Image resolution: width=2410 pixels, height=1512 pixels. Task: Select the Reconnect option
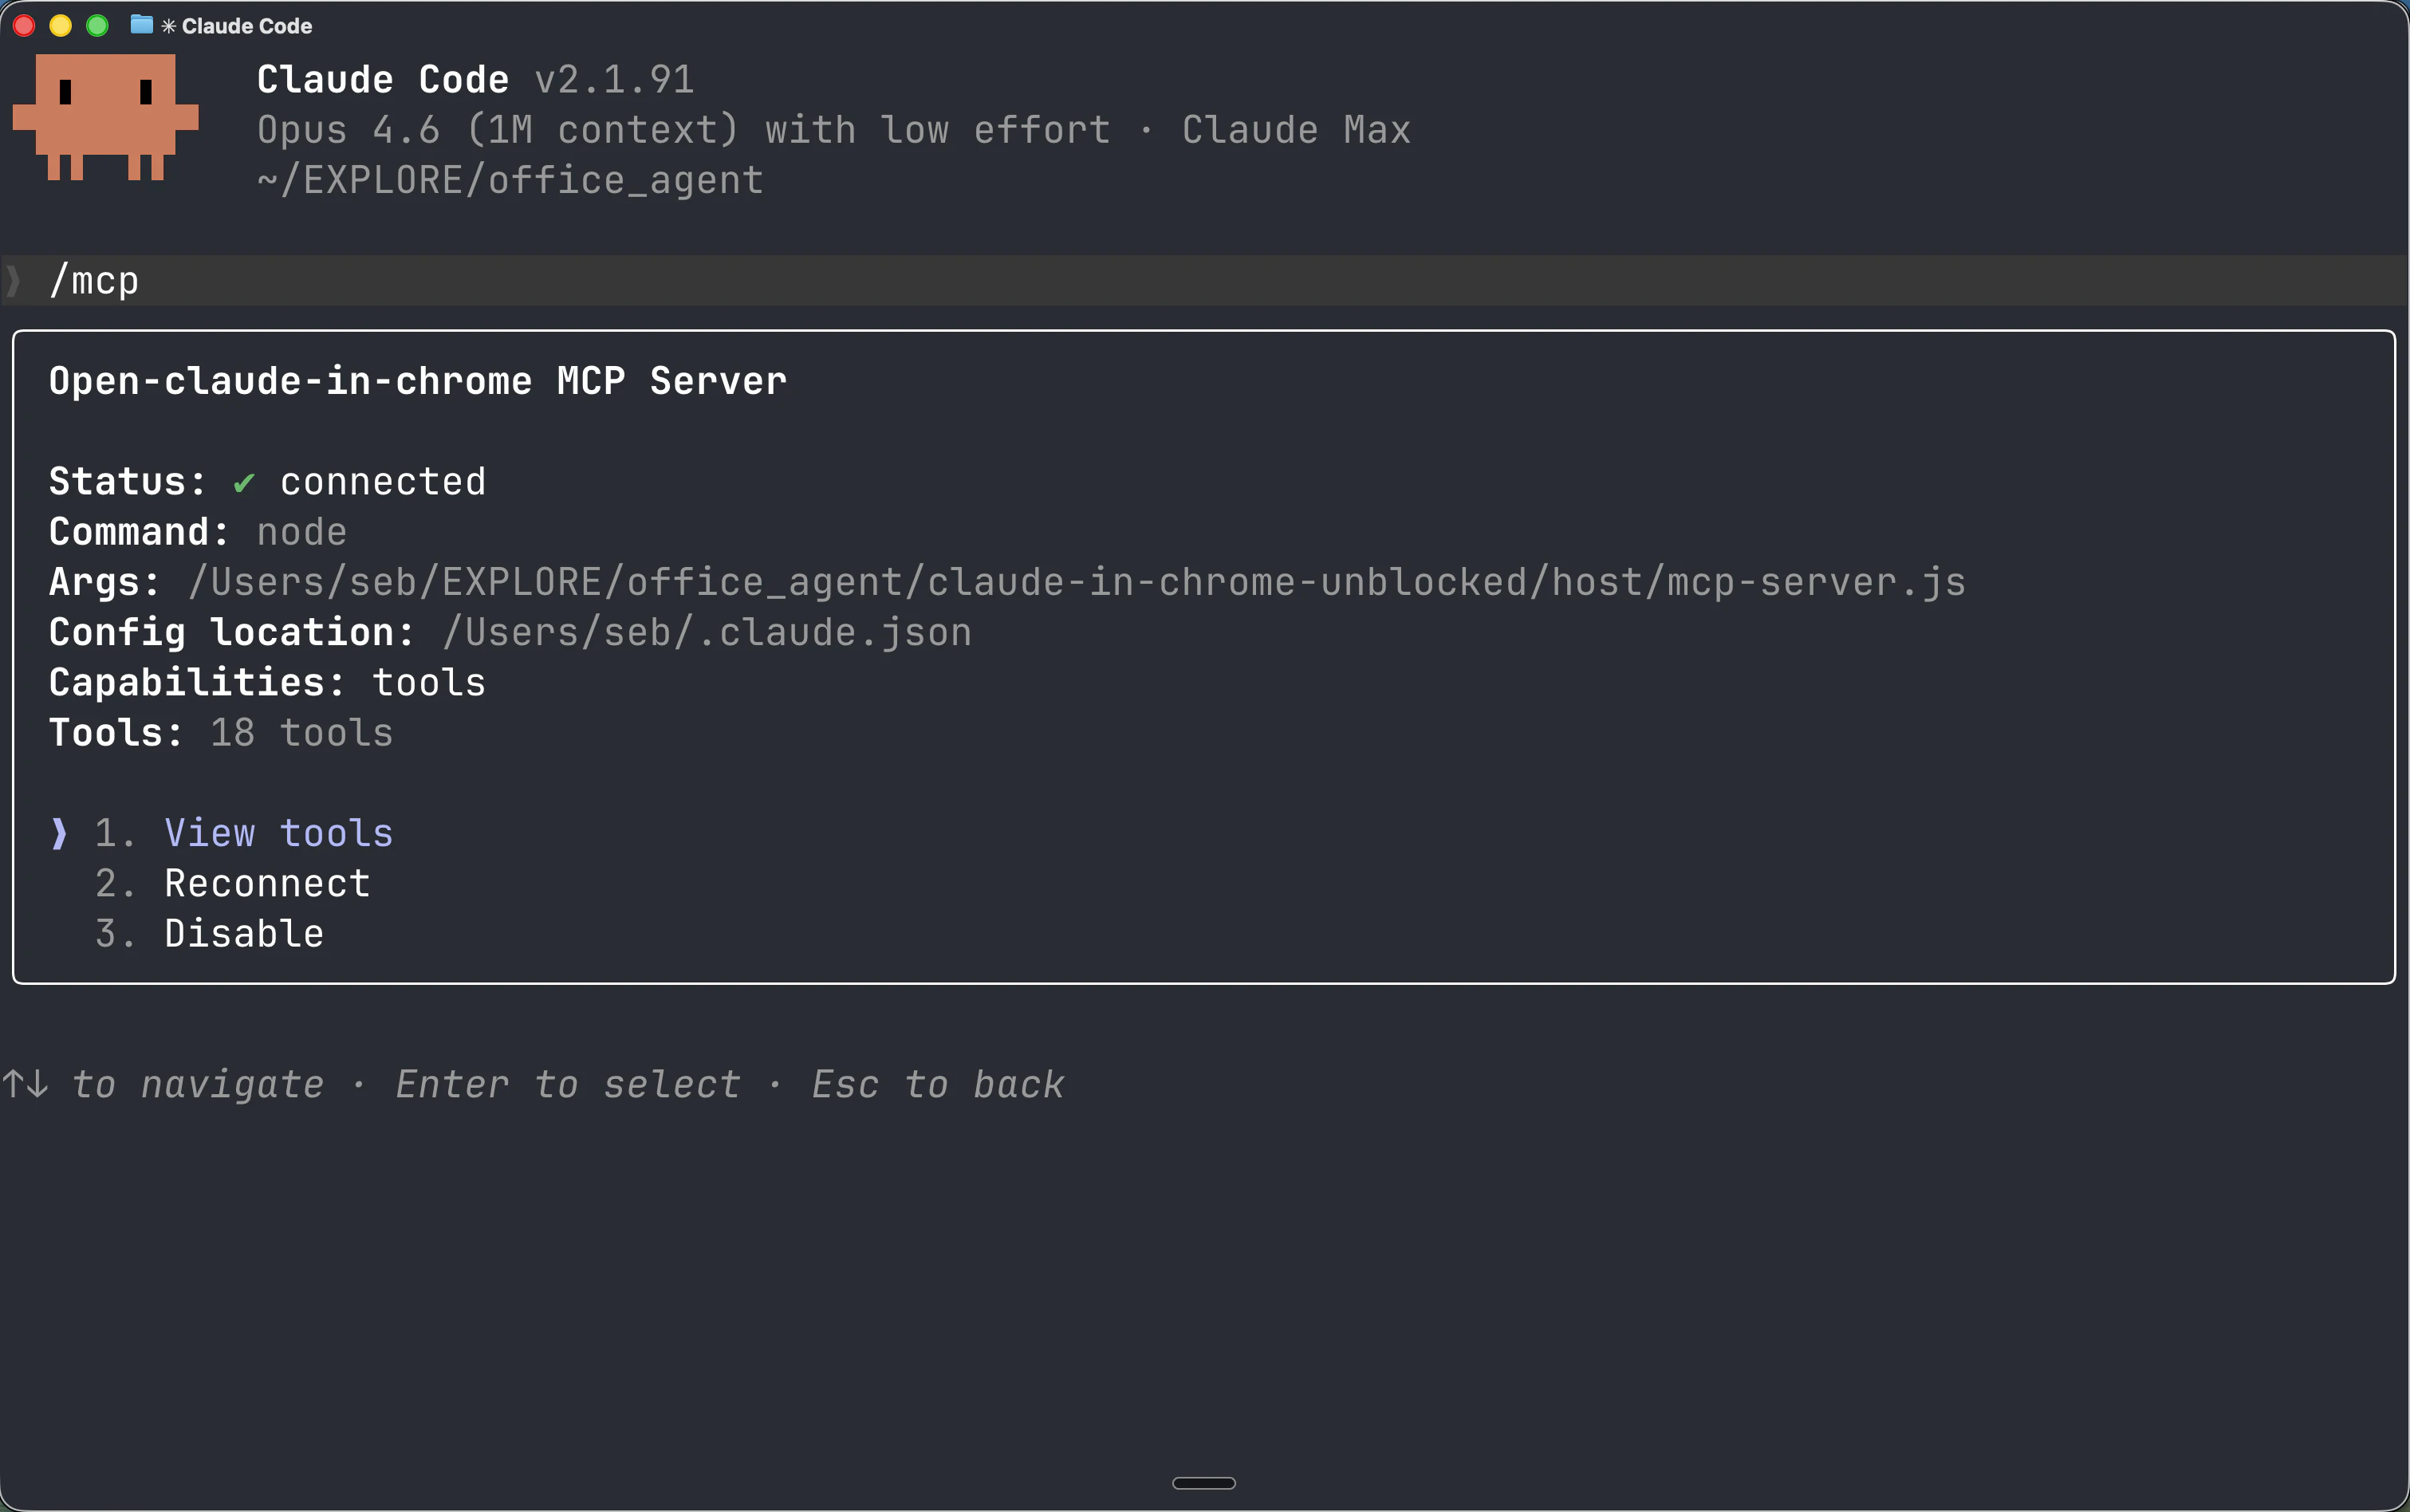click(266, 883)
